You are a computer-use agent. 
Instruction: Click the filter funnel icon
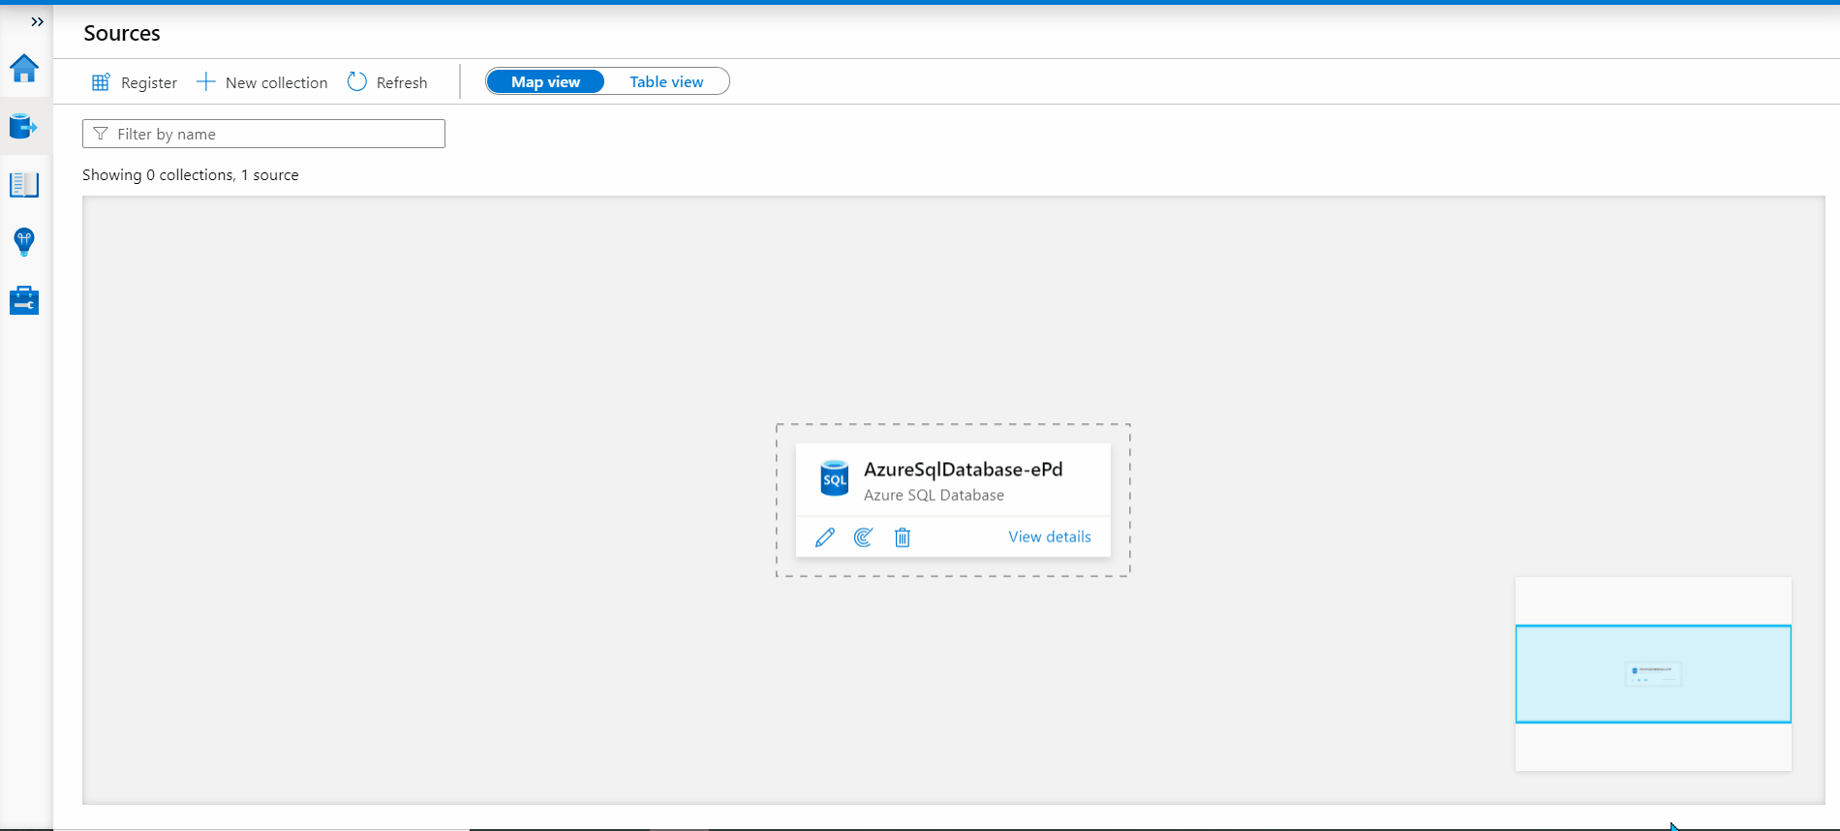pyautogui.click(x=101, y=134)
